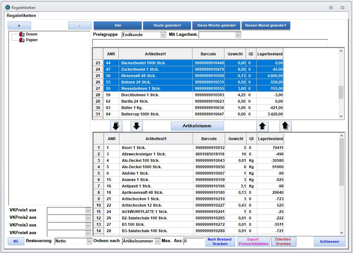Click the minus button above the tree

[80, 26]
